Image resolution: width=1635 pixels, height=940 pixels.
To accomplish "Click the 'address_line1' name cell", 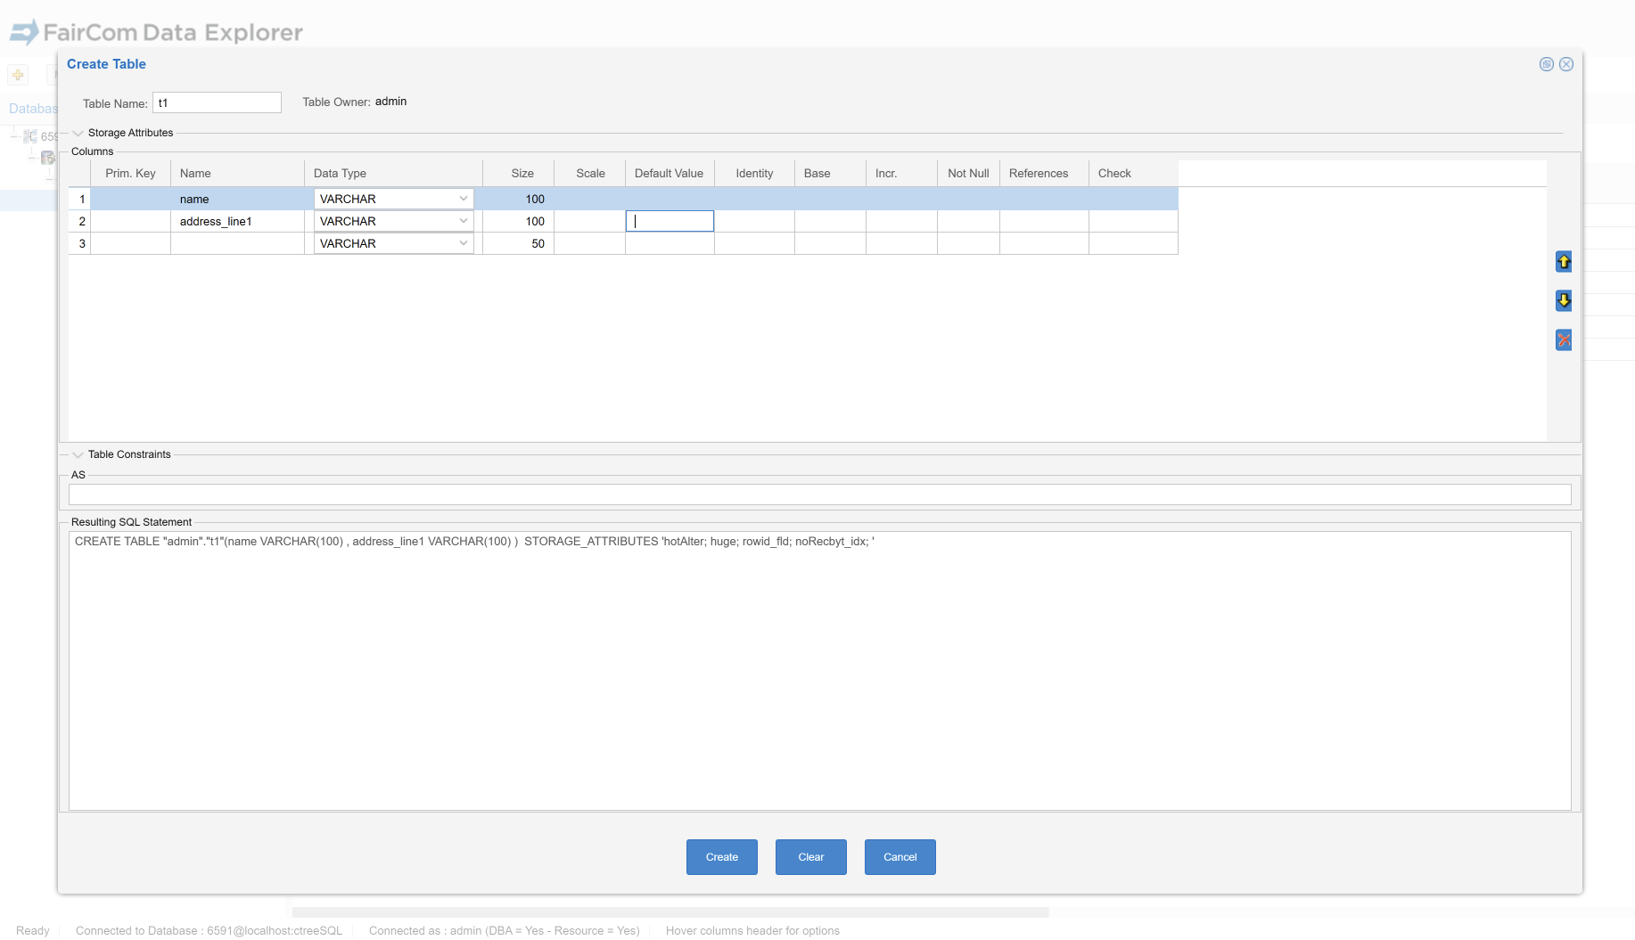I will [x=237, y=221].
